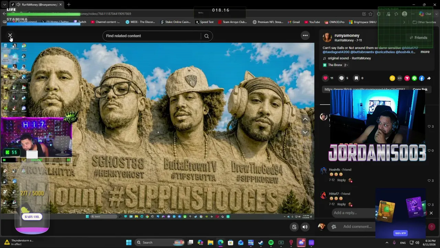Share the video to Facebook

(x=422, y=78)
